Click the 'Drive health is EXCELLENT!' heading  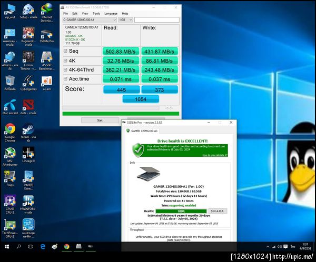[x=182, y=141]
